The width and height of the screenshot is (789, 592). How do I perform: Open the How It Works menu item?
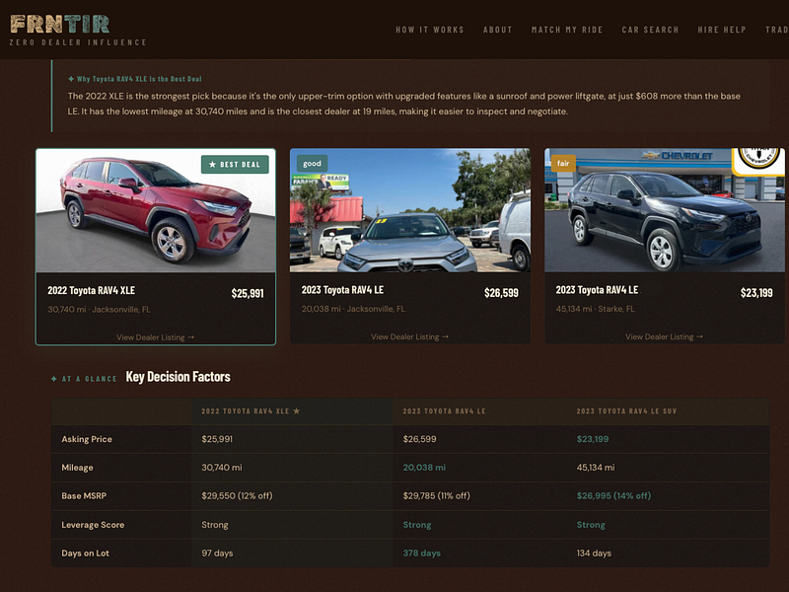(430, 30)
